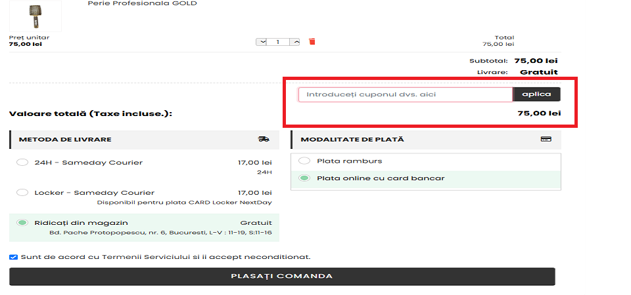
Task: Remove the product with the red trash icon
Action: click(x=312, y=42)
